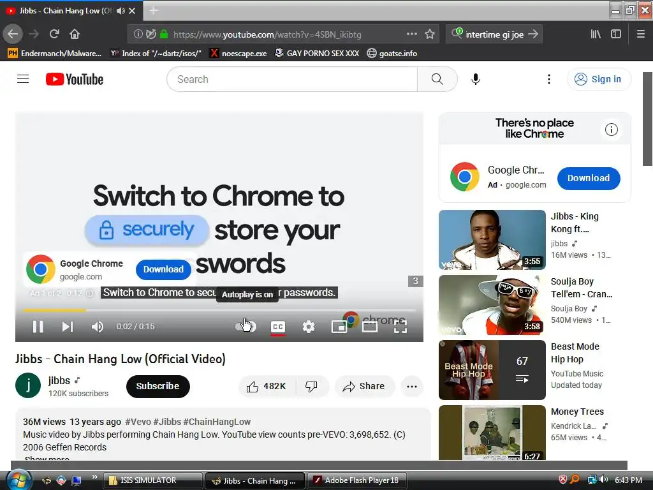
Task: Click the Sign in button
Action: [x=599, y=79]
